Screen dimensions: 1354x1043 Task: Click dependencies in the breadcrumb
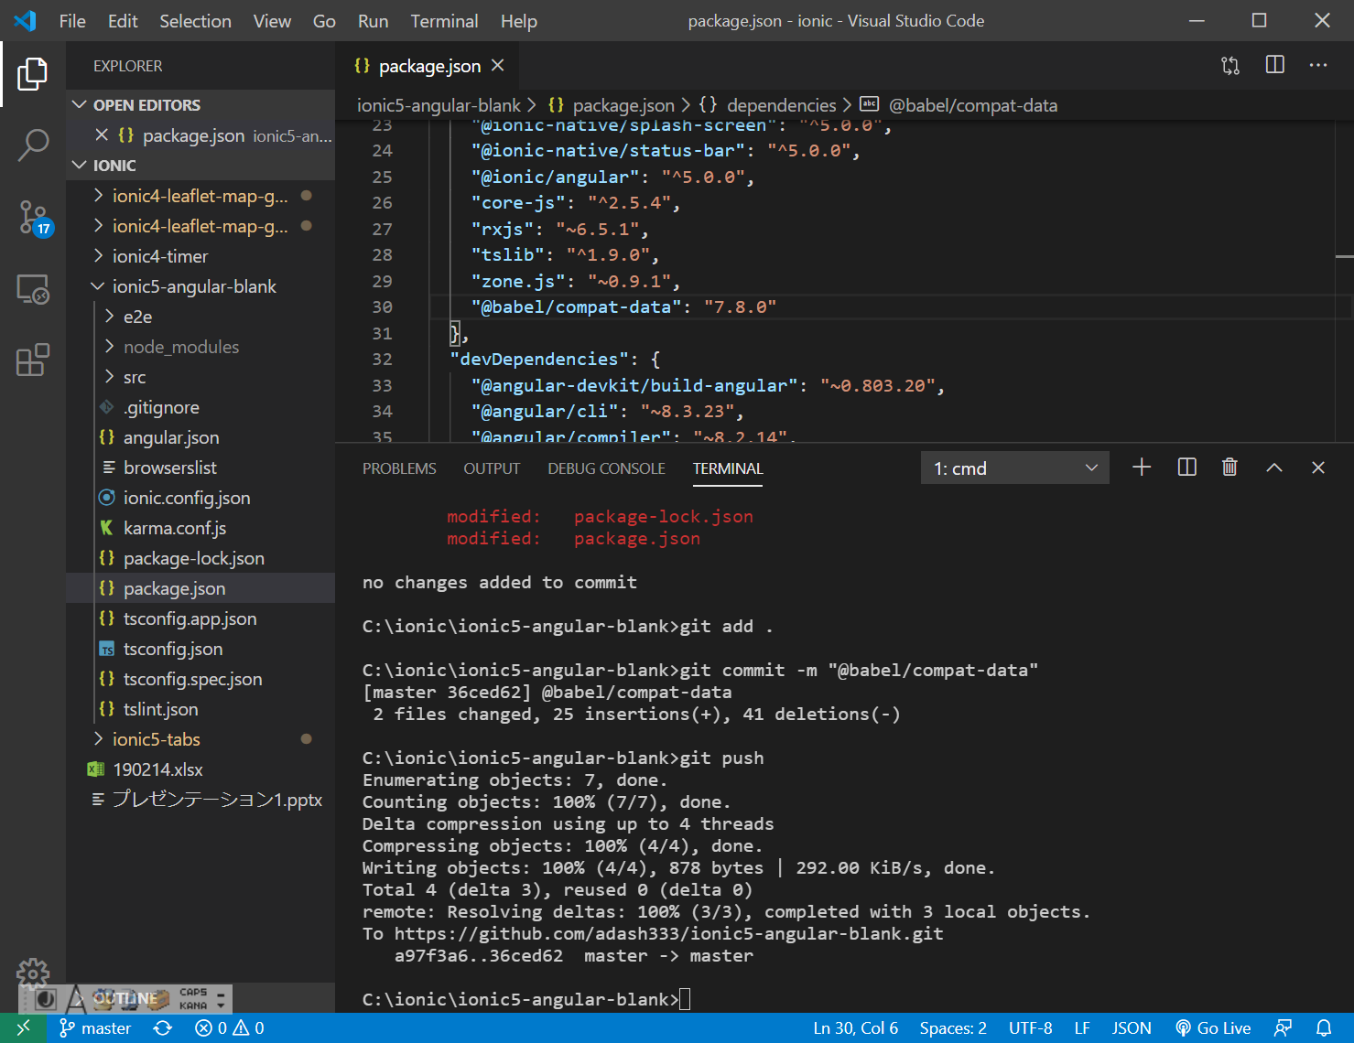point(781,105)
